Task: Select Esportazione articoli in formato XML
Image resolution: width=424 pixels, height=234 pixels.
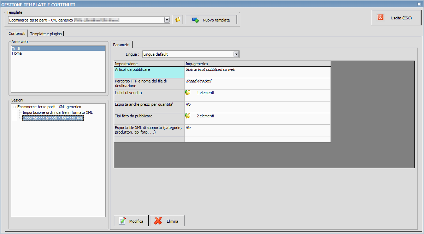Action: coord(53,118)
